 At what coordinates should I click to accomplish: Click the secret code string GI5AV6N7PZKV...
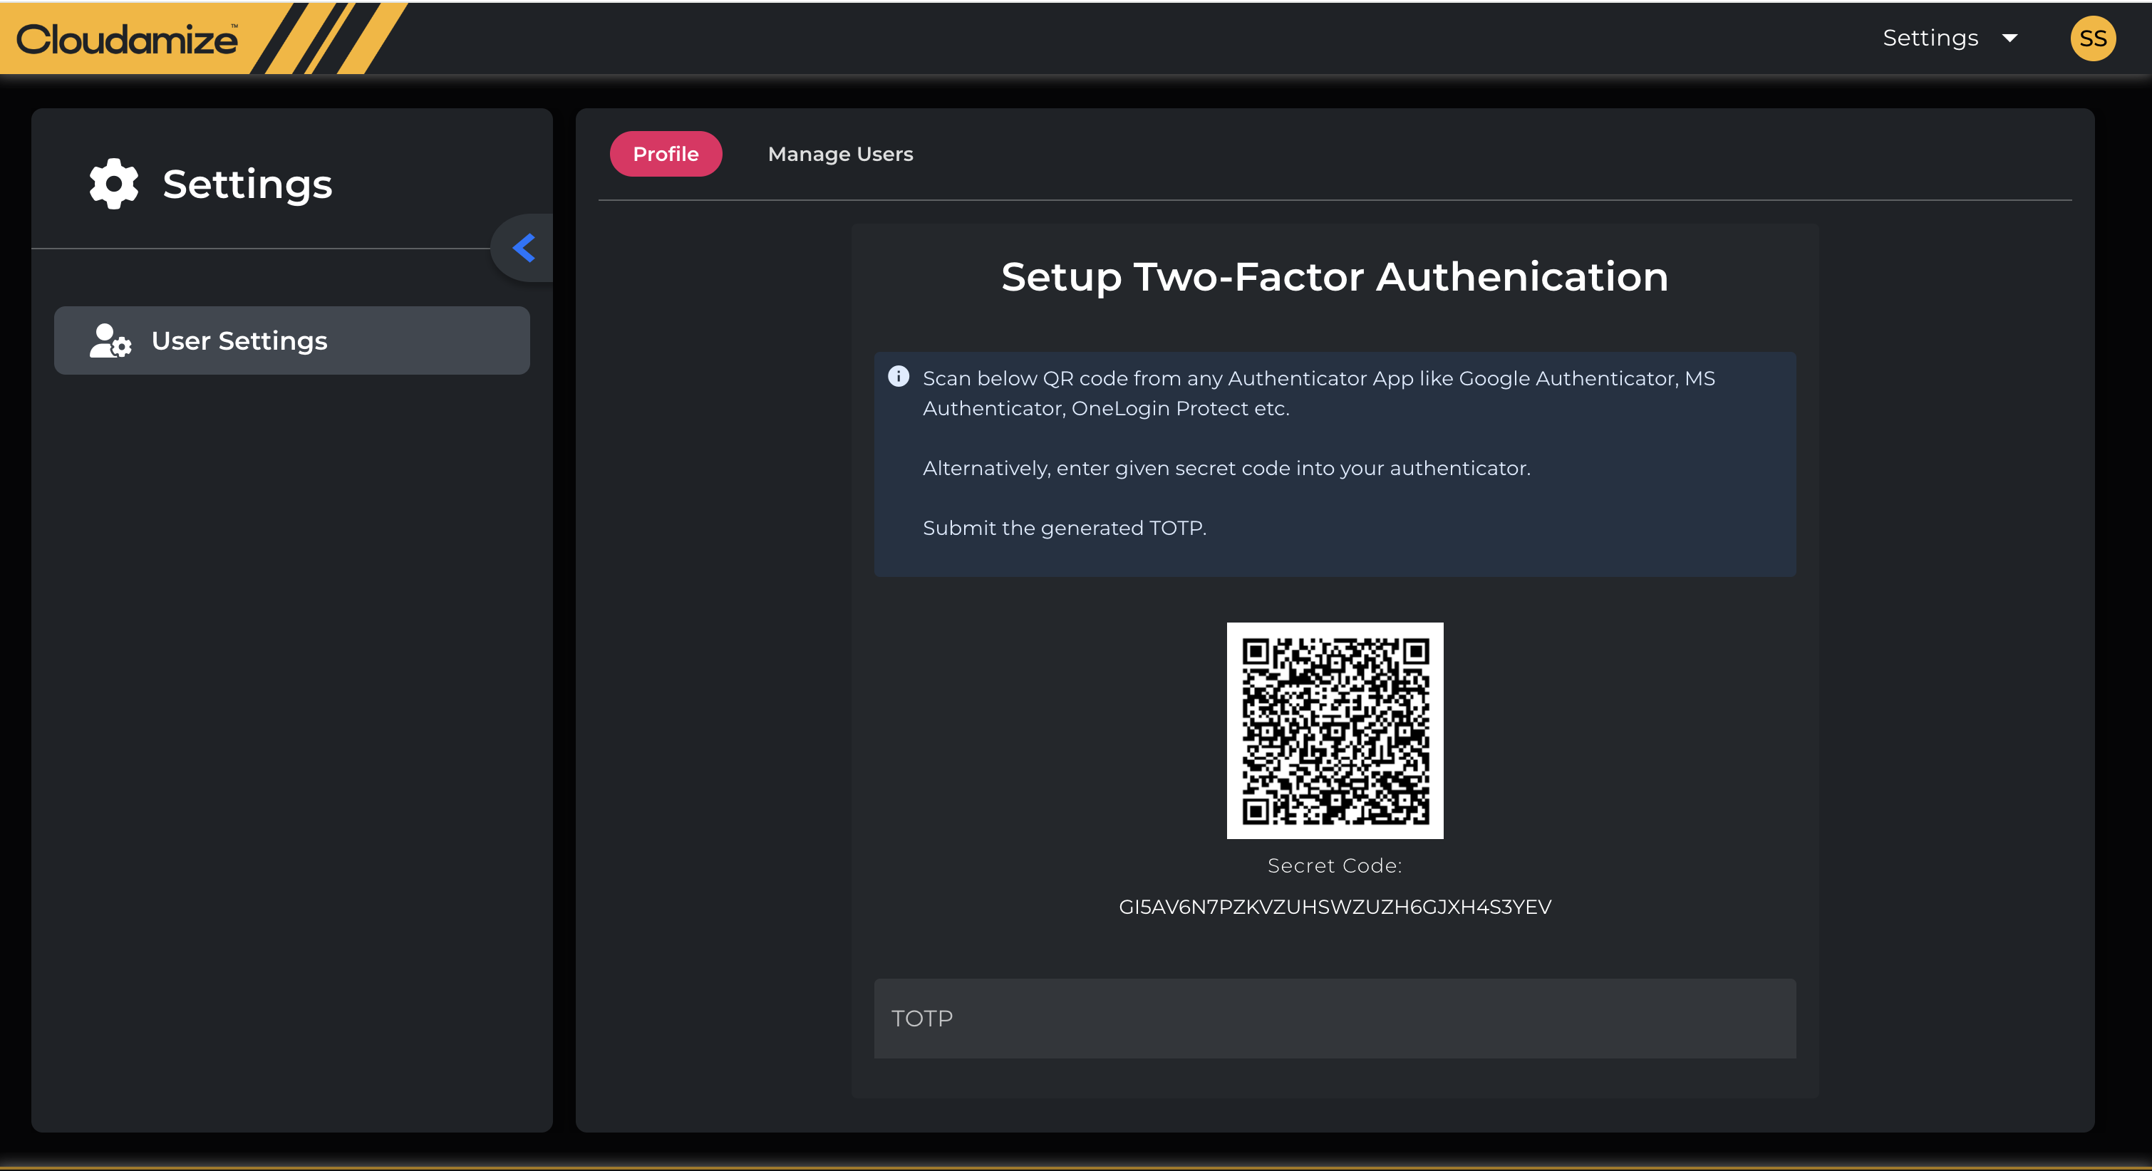click(1334, 907)
